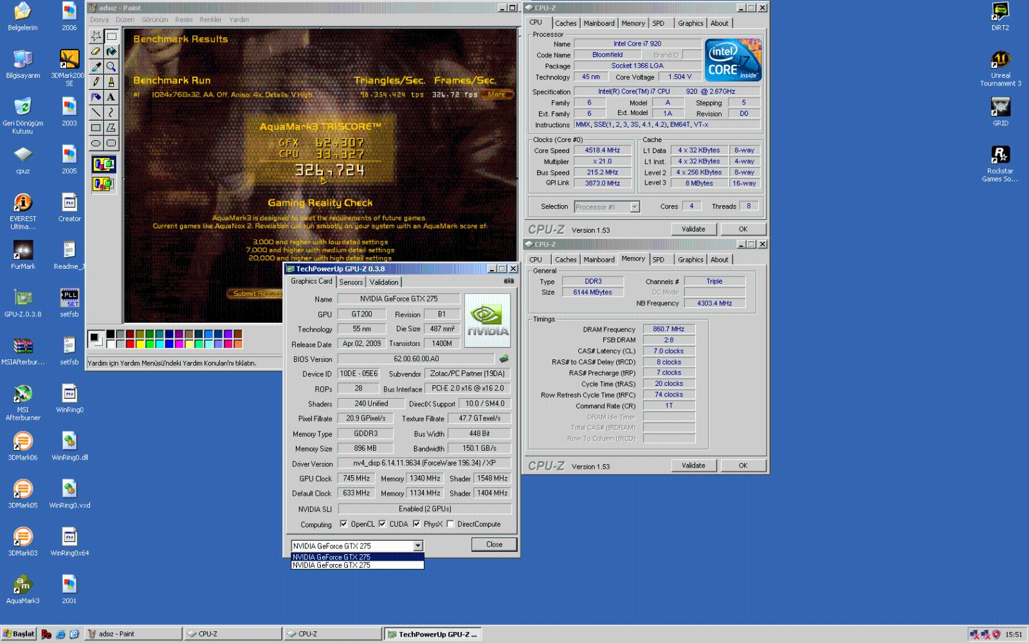
Task: Open the AquaMark3 desktop shortcut
Action: tap(23, 589)
